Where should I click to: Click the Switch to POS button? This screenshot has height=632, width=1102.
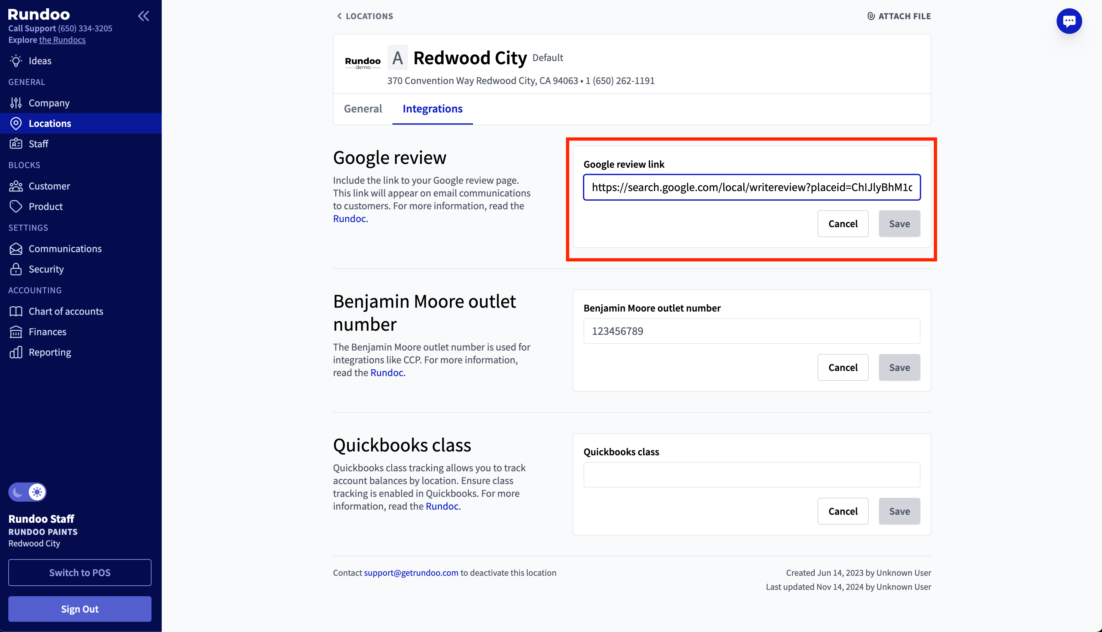[80, 572]
